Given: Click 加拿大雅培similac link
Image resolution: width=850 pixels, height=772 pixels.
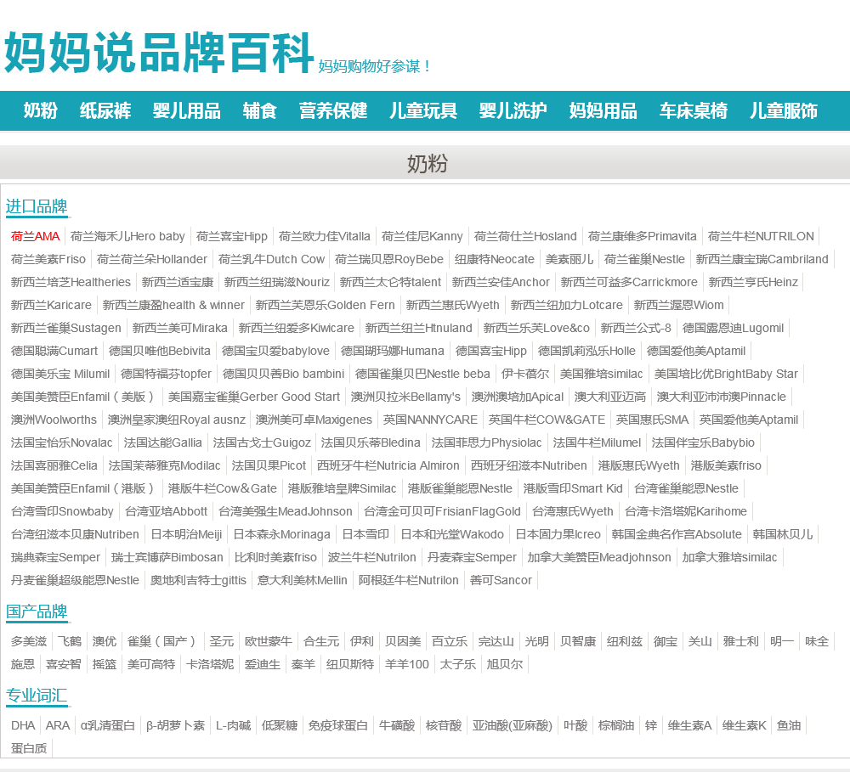Looking at the screenshot, I should 729,557.
